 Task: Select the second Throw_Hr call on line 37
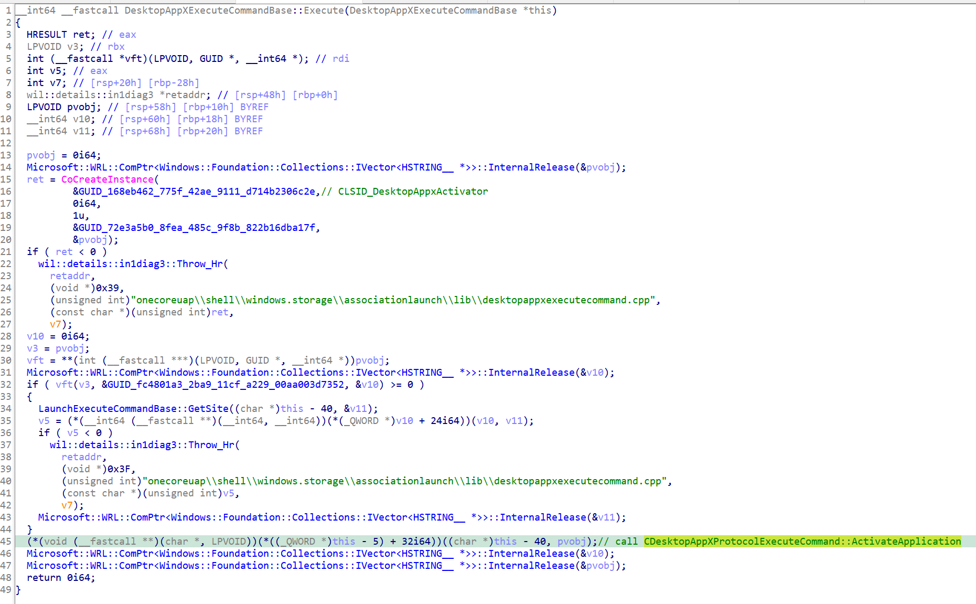coord(143,445)
